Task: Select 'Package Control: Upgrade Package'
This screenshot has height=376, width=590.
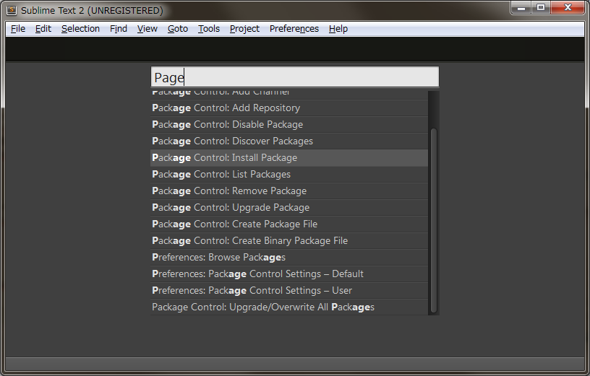Action: pyautogui.click(x=289, y=207)
